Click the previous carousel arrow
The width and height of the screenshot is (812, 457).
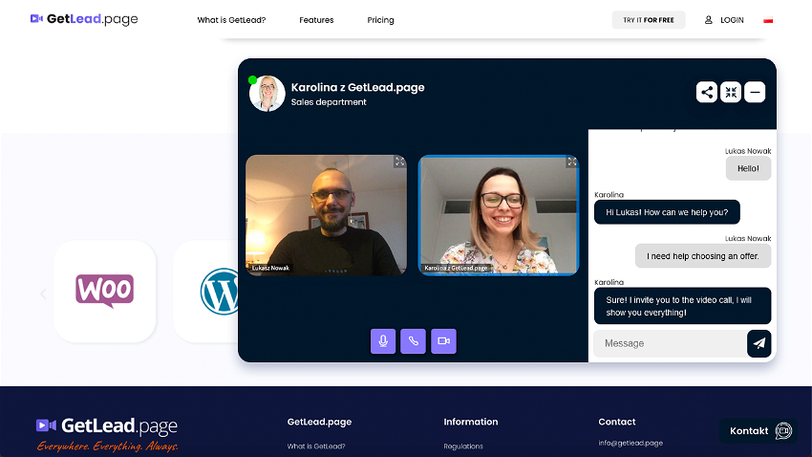pos(43,294)
